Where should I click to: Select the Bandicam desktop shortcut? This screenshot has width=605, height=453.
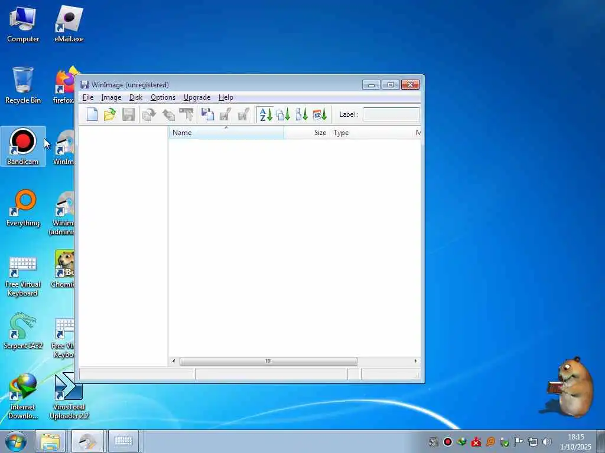pyautogui.click(x=23, y=146)
